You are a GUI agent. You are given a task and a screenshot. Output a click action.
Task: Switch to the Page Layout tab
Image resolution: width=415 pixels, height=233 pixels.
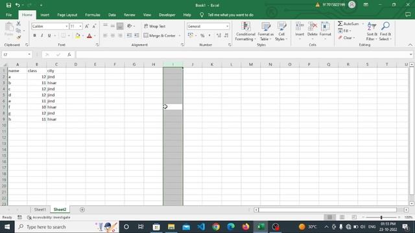click(67, 15)
